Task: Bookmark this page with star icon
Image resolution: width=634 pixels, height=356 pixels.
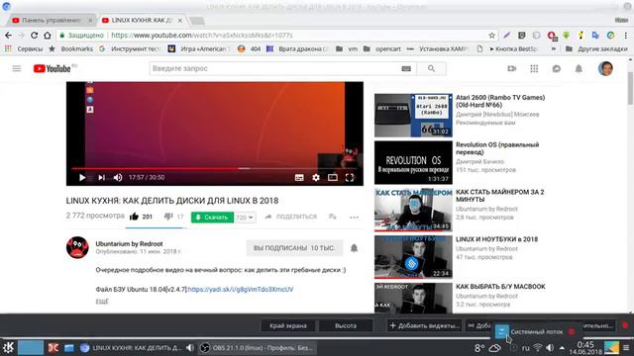Action: click(x=491, y=36)
